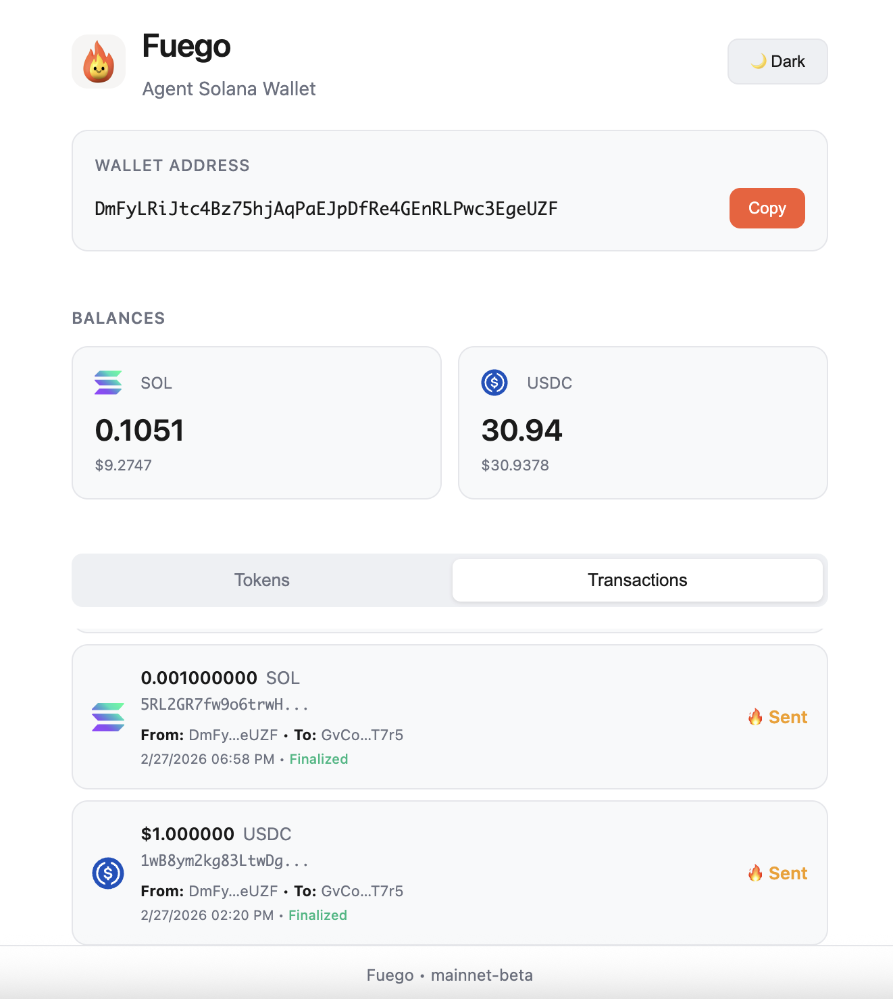Image resolution: width=893 pixels, height=999 pixels.
Task: Click the Fuego flame logo icon
Action: [99, 62]
